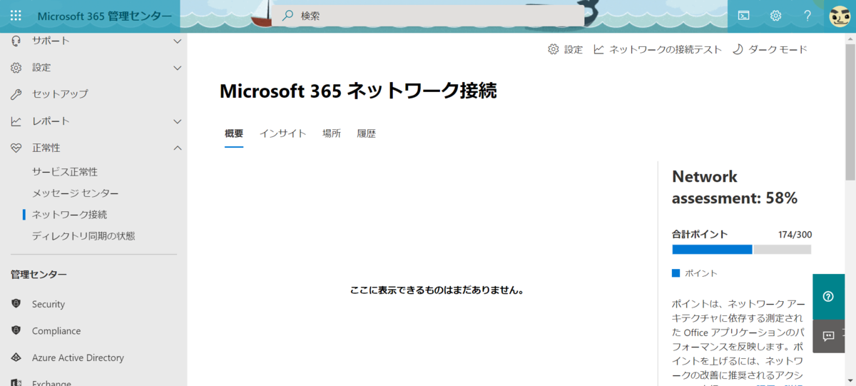
Task: Click the Azure Active Directory icon
Action: pyautogui.click(x=16, y=357)
